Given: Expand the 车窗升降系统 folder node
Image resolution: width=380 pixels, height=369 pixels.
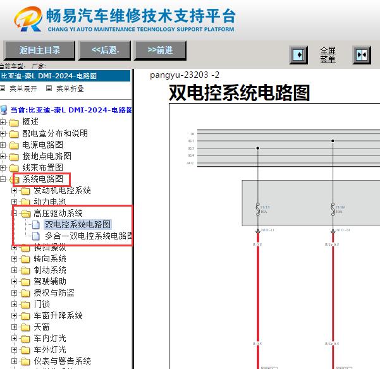Looking at the screenshot, I should coord(14,316).
